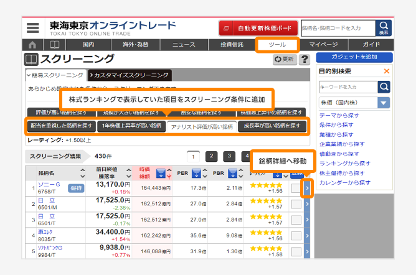Open the マイページ menu
This screenshot has height=275, width=416.
(x=323, y=45)
